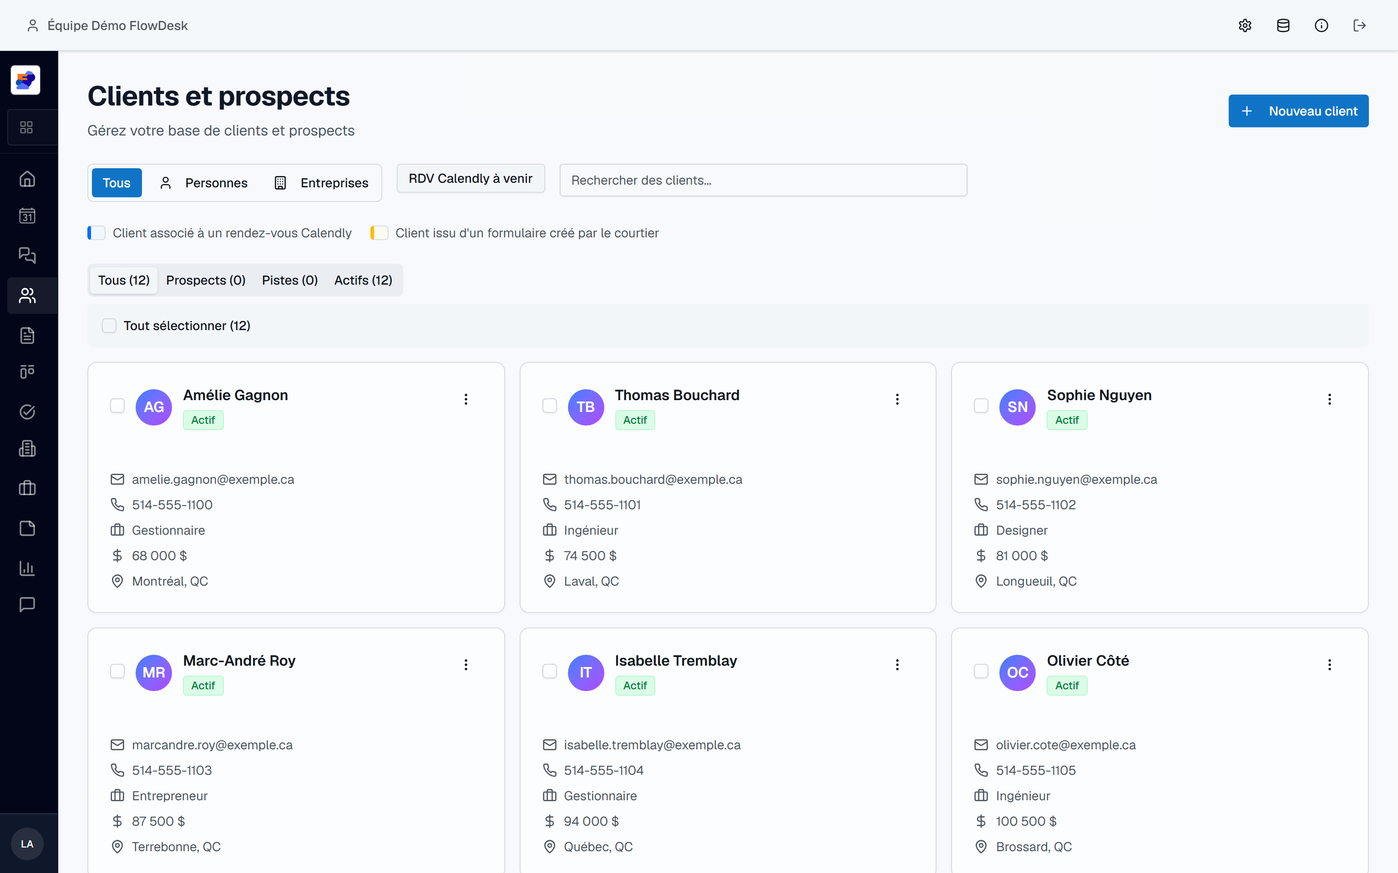Open Marc-André Roy's three-dot menu
This screenshot has height=873, width=1398.
coord(466,665)
